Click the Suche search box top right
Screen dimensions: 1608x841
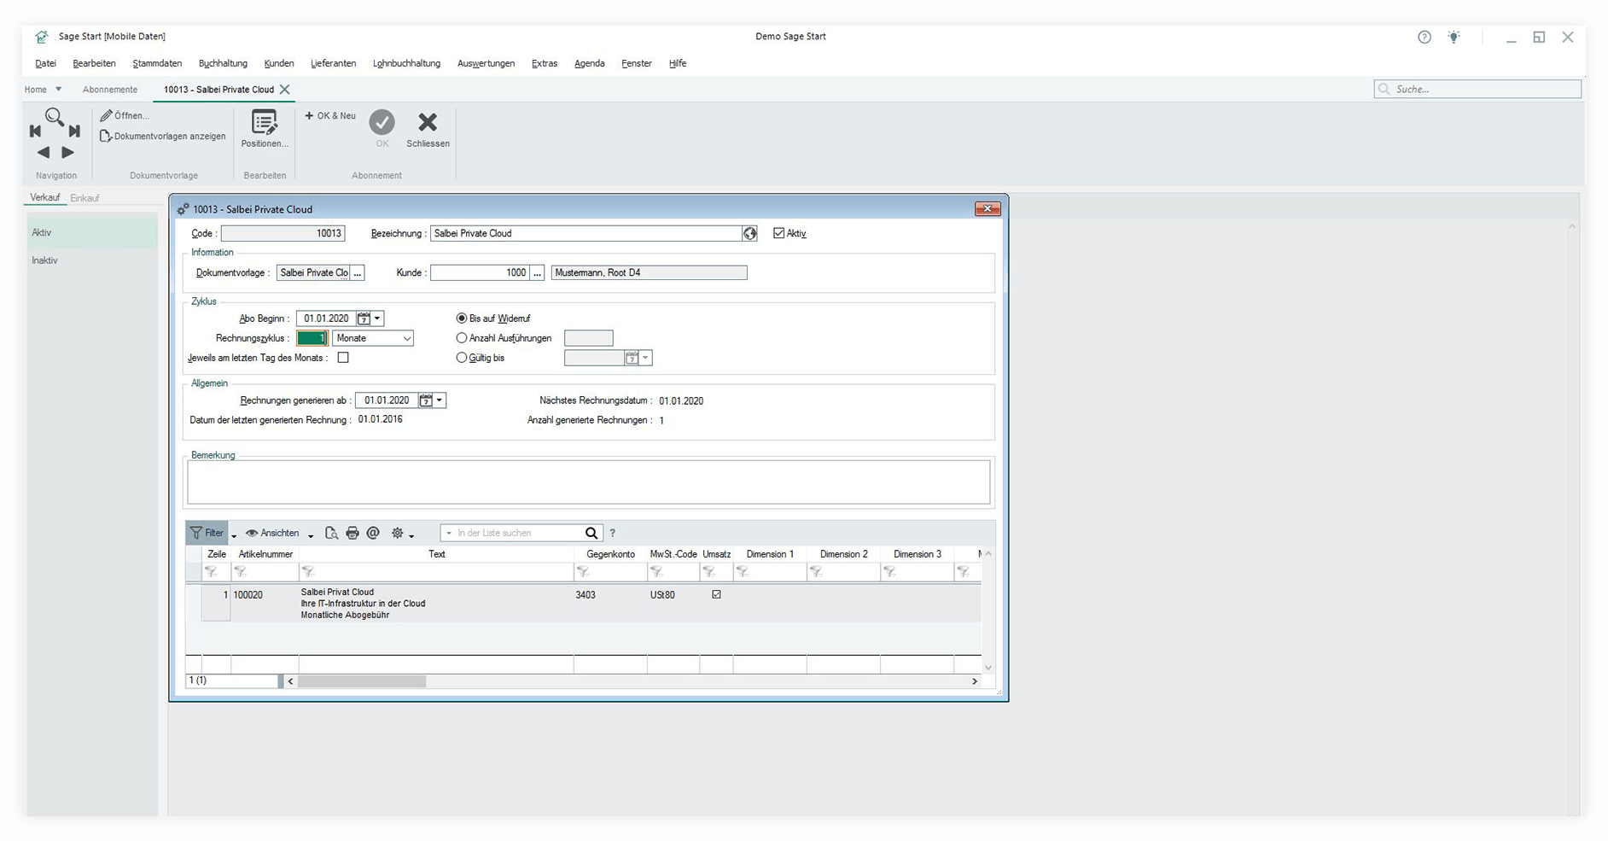pyautogui.click(x=1477, y=89)
